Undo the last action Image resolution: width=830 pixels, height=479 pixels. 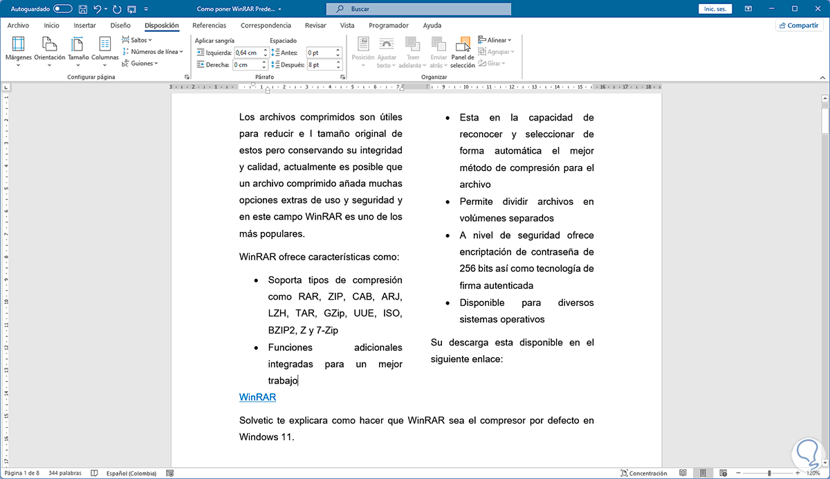click(x=98, y=9)
